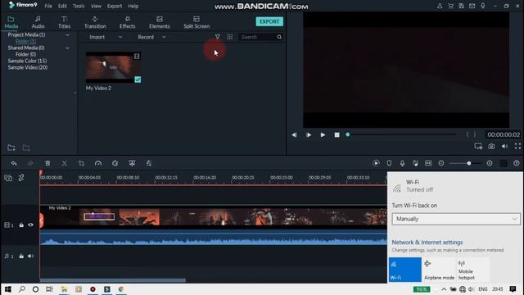Delete the selected clip
The width and height of the screenshot is (524, 295).
pos(47,163)
